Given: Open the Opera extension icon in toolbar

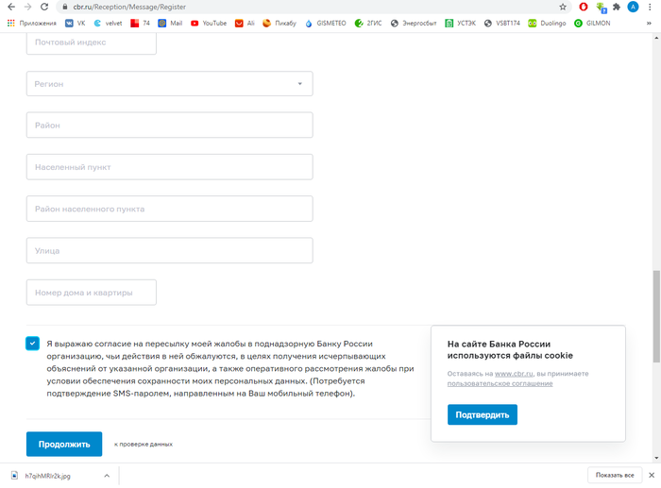Looking at the screenshot, I should 583,7.
